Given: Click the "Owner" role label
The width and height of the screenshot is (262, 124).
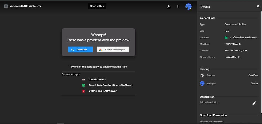Looking at the screenshot, I should (x=254, y=83).
